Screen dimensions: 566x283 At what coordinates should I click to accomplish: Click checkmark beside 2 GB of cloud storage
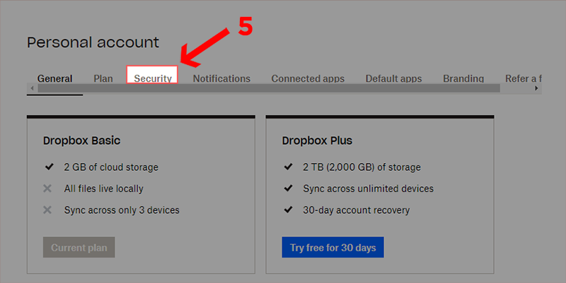click(49, 167)
